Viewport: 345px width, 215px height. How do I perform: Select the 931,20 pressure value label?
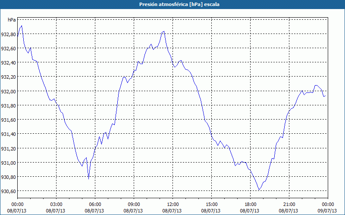(x=8, y=148)
